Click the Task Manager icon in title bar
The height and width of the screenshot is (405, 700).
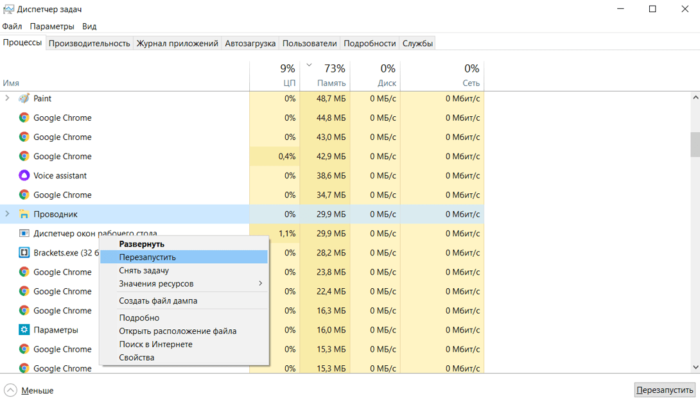[8, 9]
